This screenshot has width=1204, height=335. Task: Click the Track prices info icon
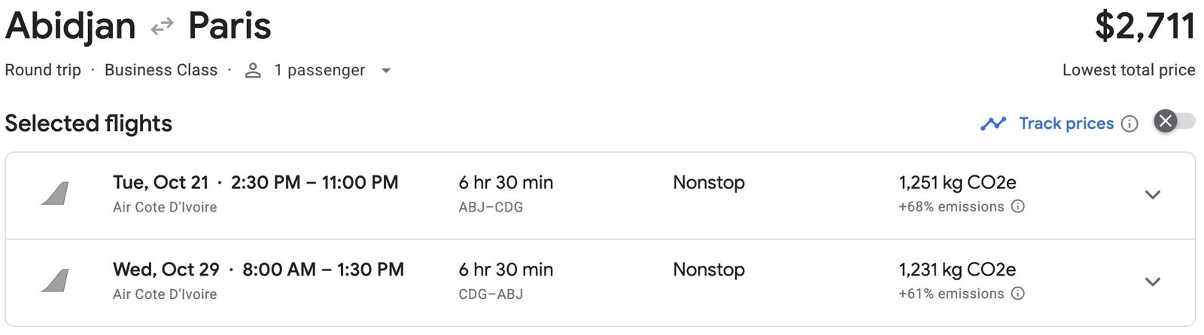(1130, 123)
